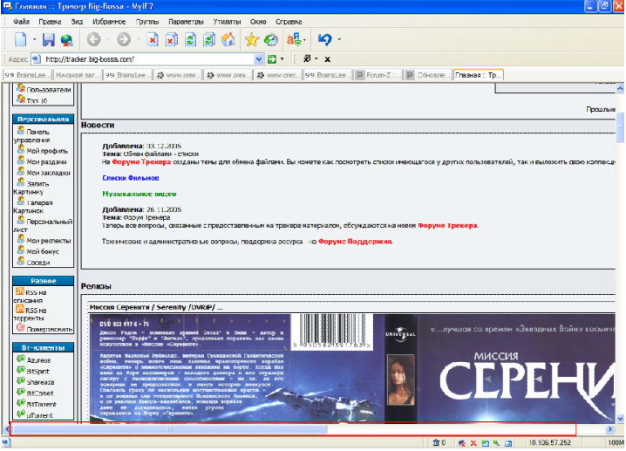
Task: Click the horizontal scrollbar thumb
Action: [170, 430]
